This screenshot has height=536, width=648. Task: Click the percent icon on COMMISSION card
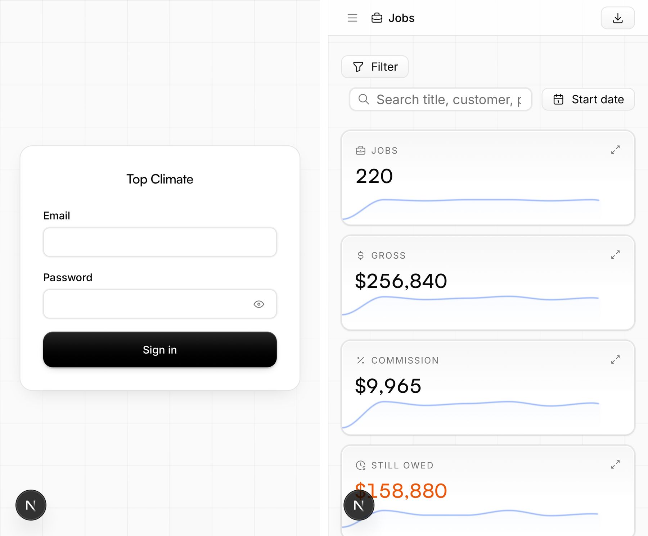360,360
